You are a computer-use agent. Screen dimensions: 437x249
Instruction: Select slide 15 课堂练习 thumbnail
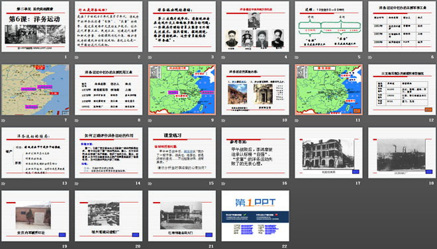(181, 153)
